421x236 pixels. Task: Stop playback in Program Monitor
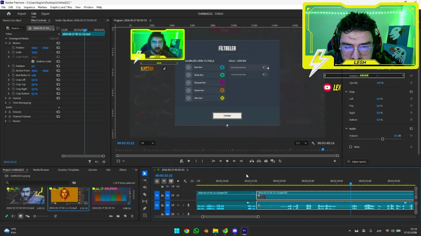tap(227, 161)
